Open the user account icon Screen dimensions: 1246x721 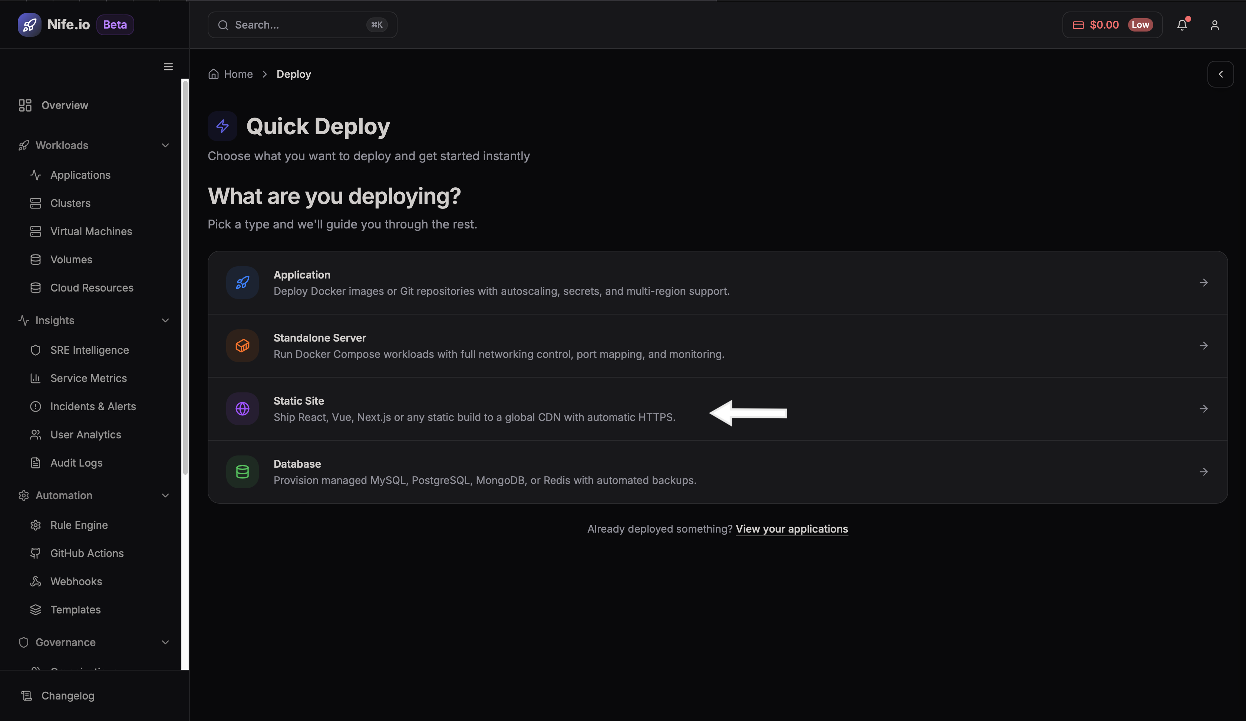(x=1215, y=25)
